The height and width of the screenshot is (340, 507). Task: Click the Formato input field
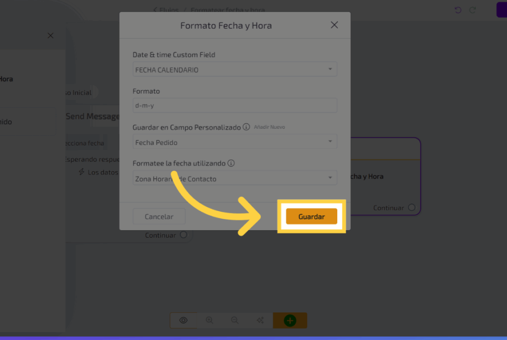pos(235,105)
